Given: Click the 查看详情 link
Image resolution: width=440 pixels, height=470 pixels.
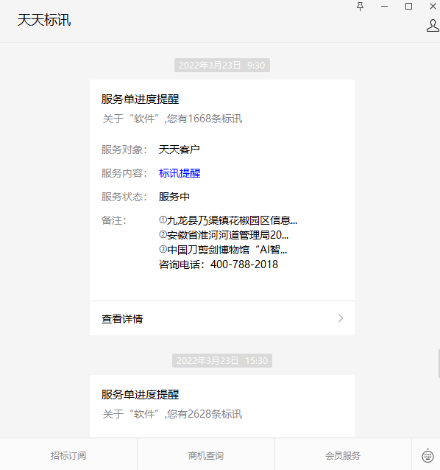Looking at the screenshot, I should (x=122, y=319).
